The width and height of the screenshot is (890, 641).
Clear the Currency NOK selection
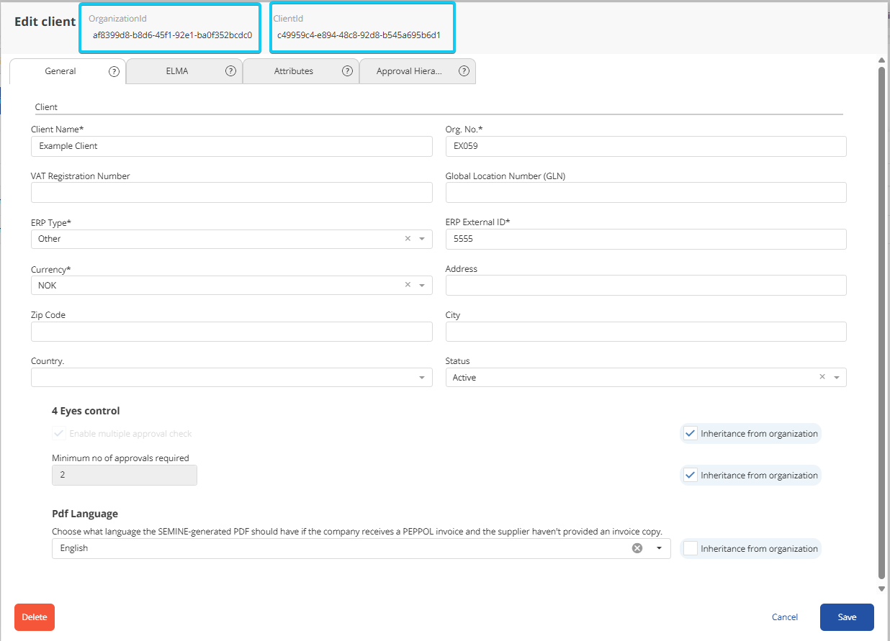coord(408,285)
